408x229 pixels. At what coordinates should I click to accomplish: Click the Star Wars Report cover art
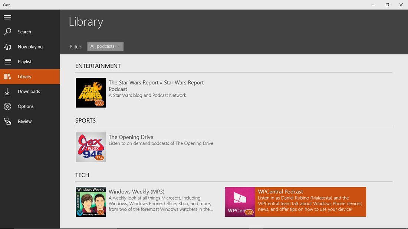coord(91,93)
